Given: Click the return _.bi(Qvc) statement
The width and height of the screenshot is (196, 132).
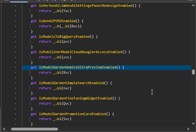Looking at the screenshot, I should [x=55, y=103].
